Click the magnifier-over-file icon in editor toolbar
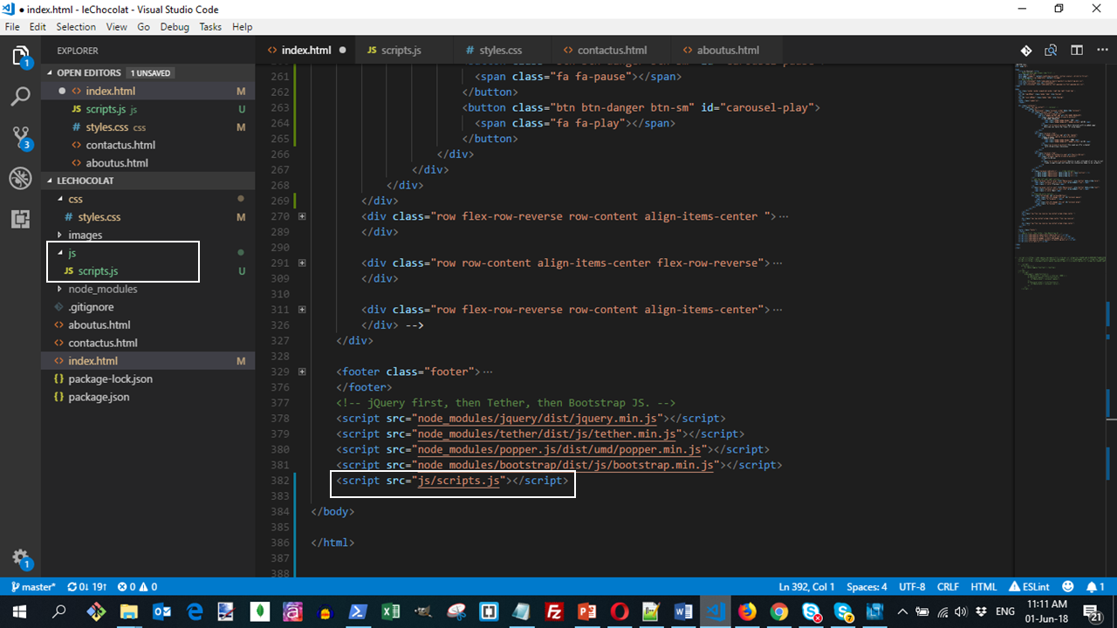This screenshot has width=1117, height=628. [x=1052, y=50]
